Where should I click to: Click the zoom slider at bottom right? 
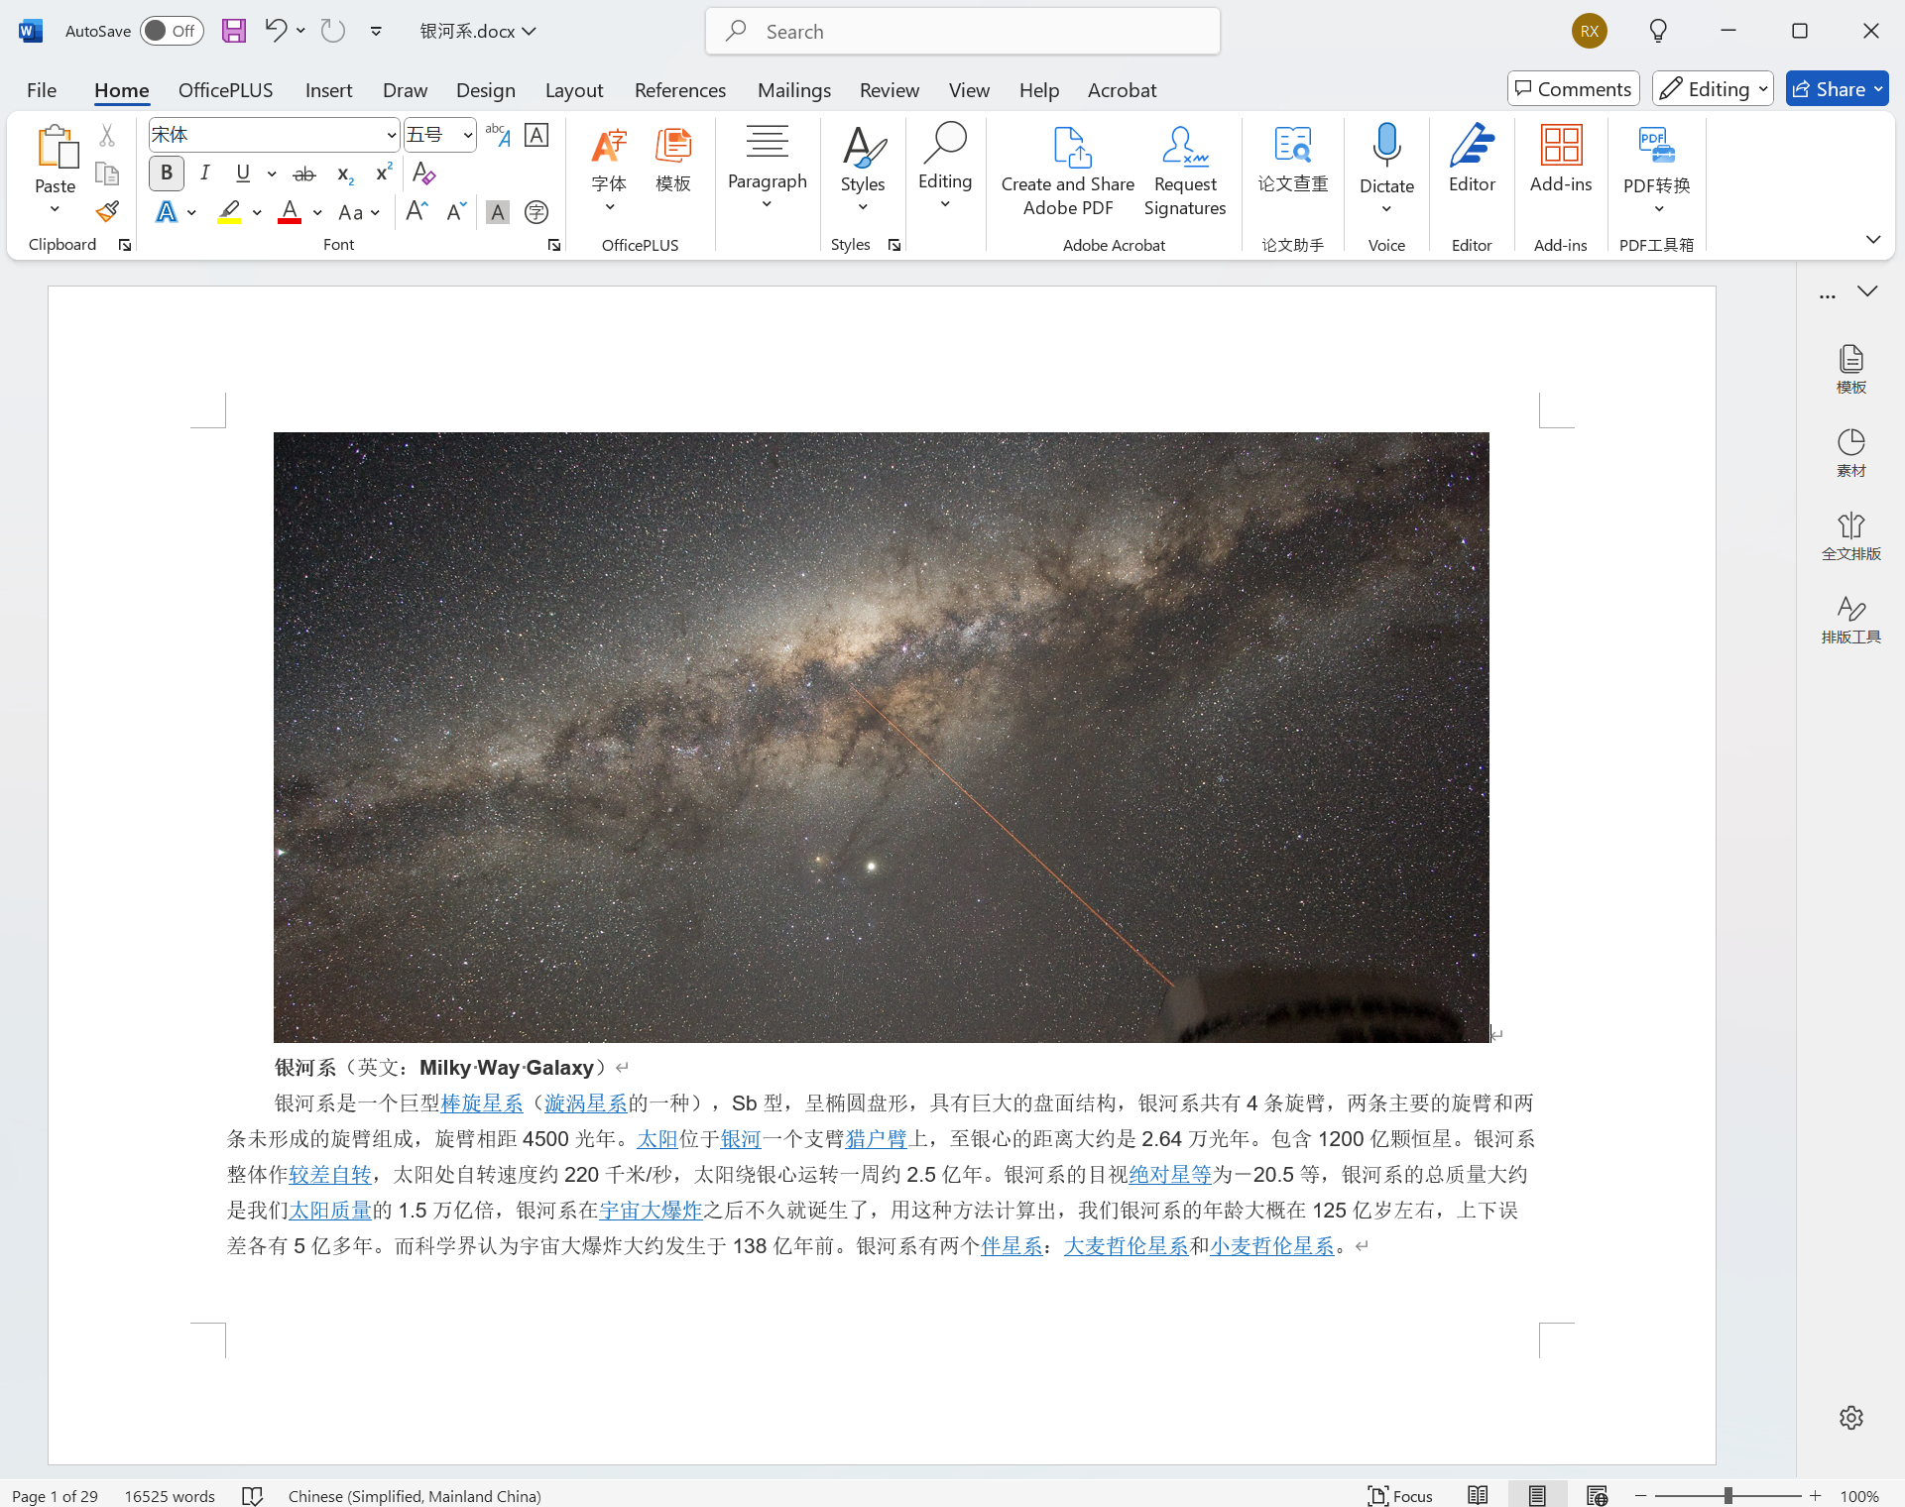1727,1495
